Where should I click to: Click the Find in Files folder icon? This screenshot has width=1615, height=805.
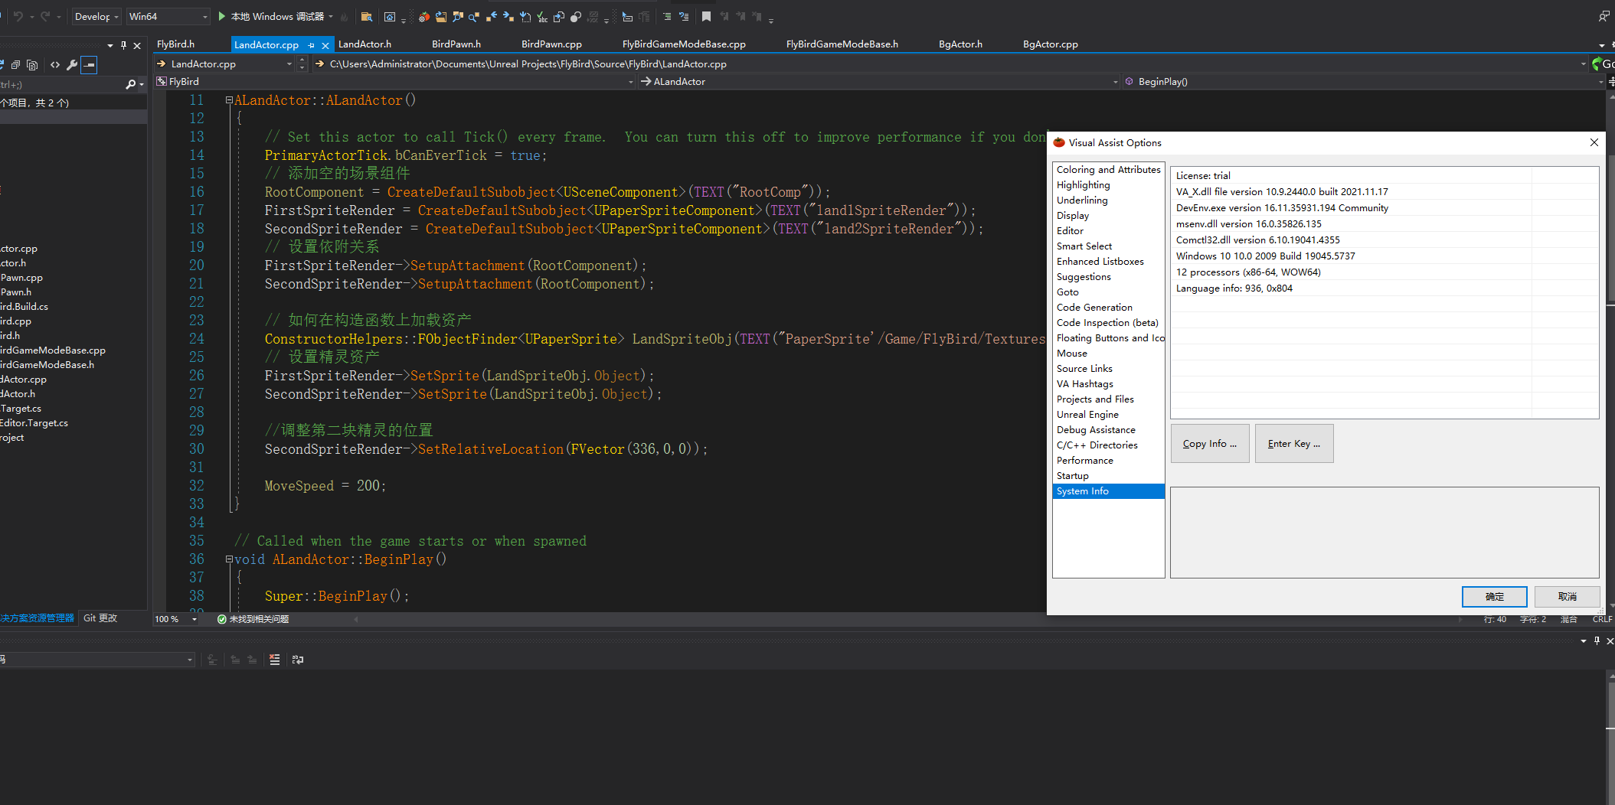pyautogui.click(x=367, y=16)
